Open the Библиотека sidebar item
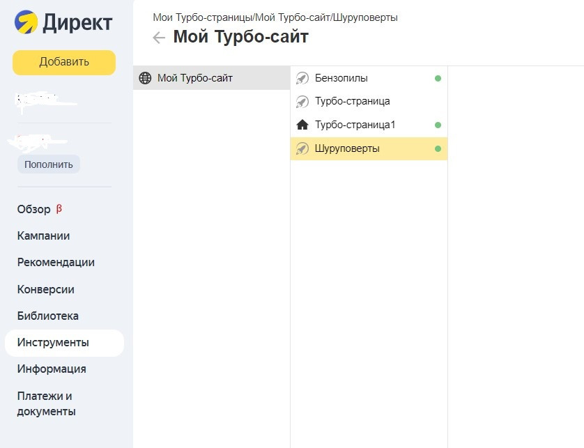 (x=48, y=316)
